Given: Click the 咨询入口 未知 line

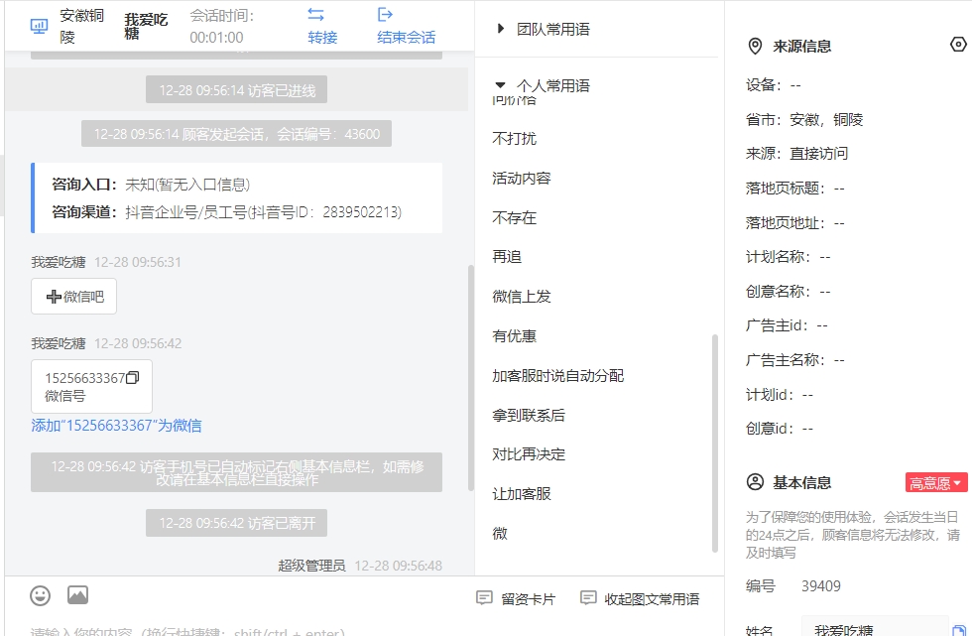Looking at the screenshot, I should (151, 185).
